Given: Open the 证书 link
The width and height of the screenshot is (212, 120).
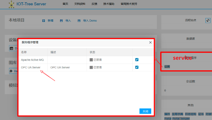Looking at the screenshot, I should (201, 114).
